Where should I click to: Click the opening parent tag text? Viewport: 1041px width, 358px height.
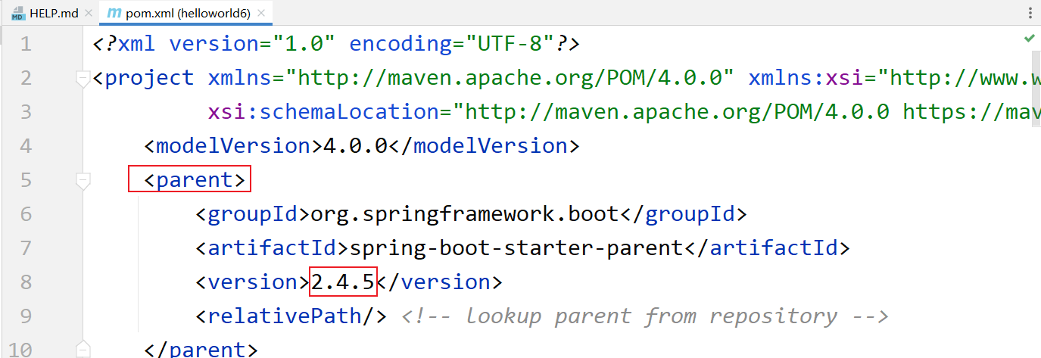195,179
